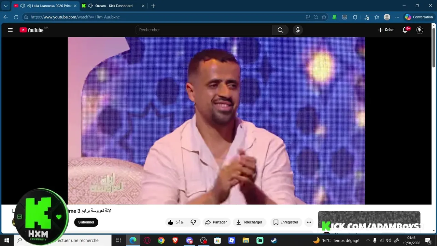The height and width of the screenshot is (246, 437).
Task: Open browser extensions puzzle icon
Action: [355, 17]
